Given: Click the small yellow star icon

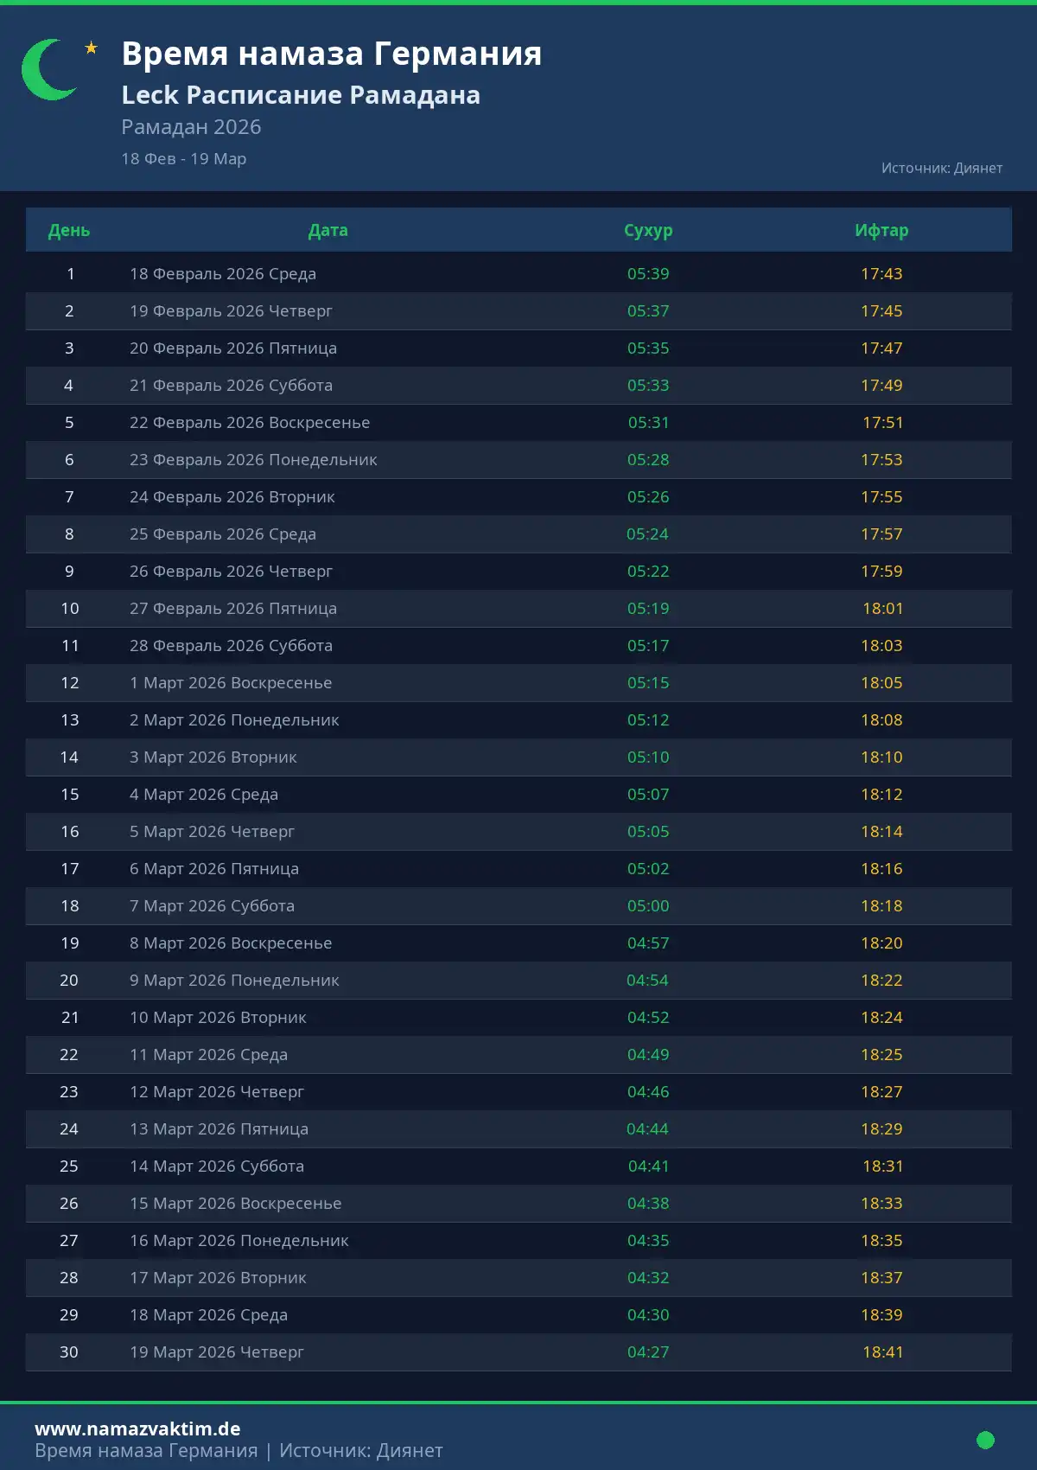Looking at the screenshot, I should tap(91, 48).
